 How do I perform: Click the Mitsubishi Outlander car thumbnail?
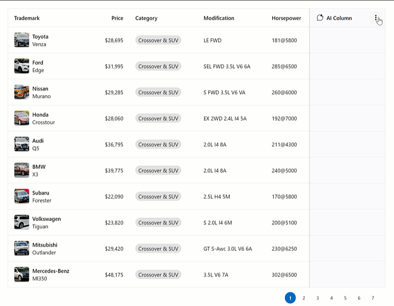[x=22, y=248]
